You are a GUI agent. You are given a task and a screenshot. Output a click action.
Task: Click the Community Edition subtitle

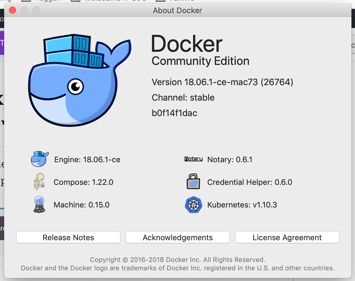(x=200, y=61)
